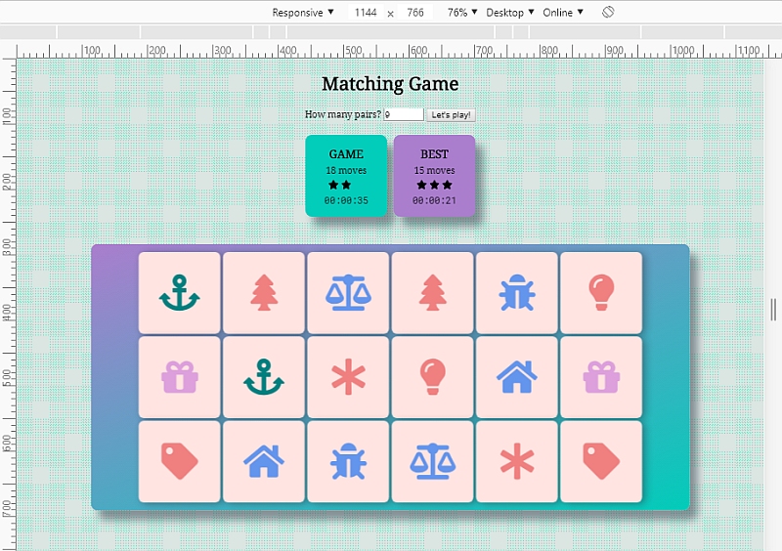Select the house card in the middle row
The image size is (782, 551).
[516, 376]
